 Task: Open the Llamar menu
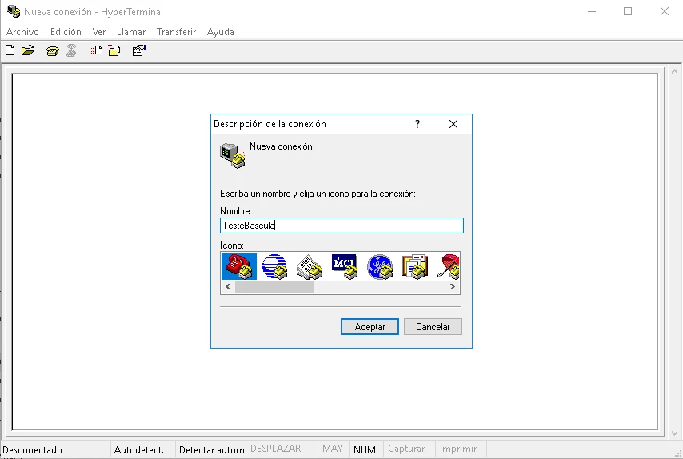coord(131,32)
